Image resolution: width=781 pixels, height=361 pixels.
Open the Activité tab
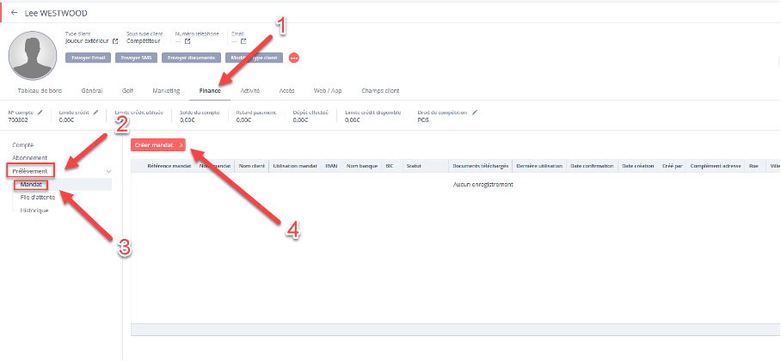[250, 90]
